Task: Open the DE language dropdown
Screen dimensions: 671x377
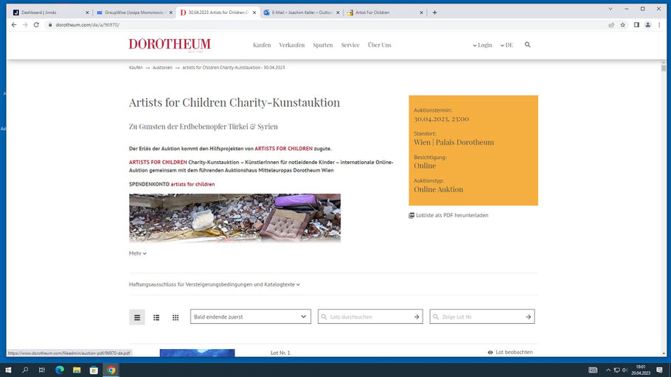Action: pyautogui.click(x=507, y=45)
